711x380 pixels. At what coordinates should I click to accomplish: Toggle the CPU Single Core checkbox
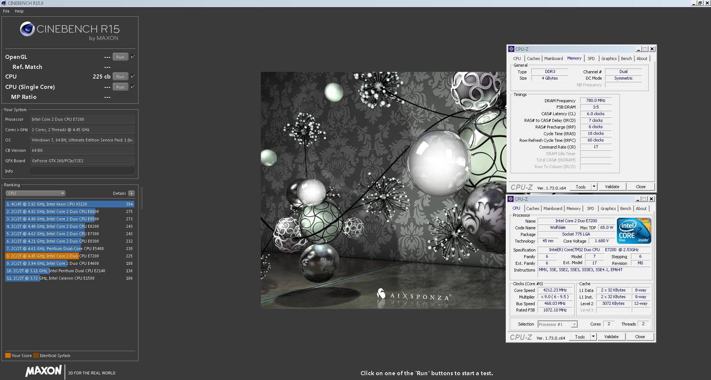(x=133, y=87)
